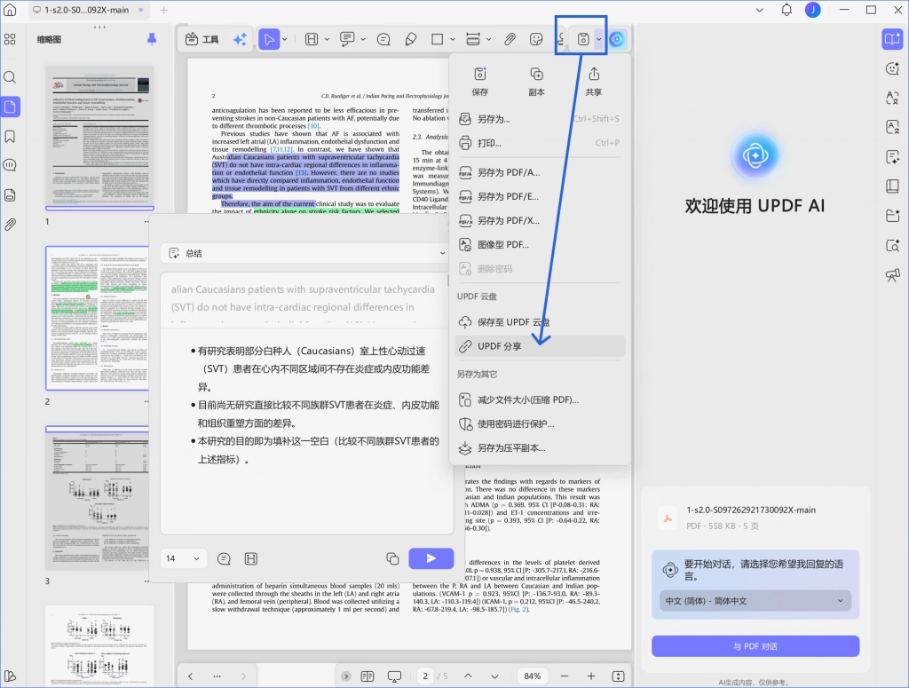Click the send arrow button in AI popup

click(431, 558)
